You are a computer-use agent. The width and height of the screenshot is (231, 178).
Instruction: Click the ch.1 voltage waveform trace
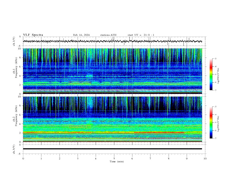112,41
